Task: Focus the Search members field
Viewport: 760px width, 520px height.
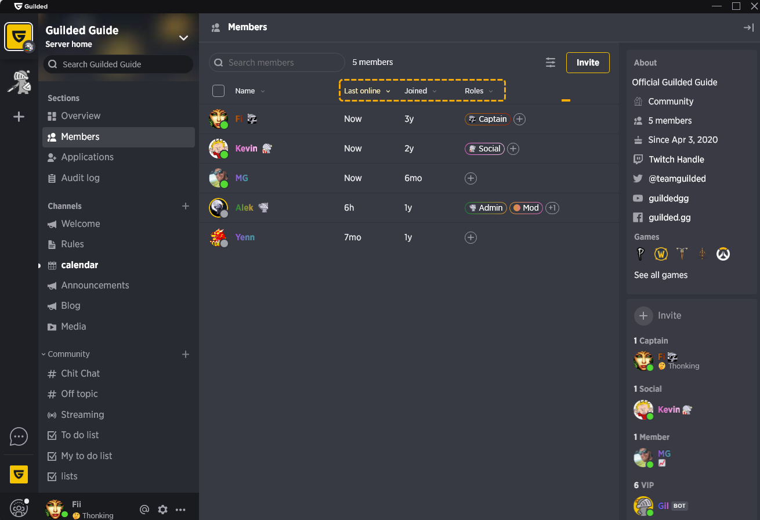Action: 277,63
